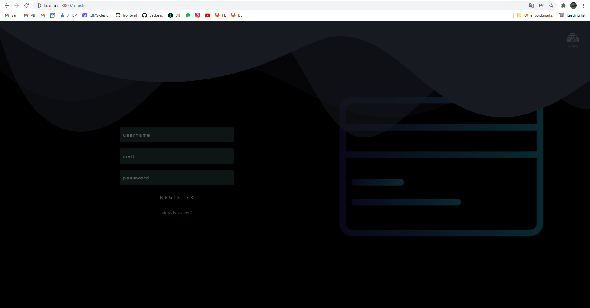The height and width of the screenshot is (308, 590).
Task: Open the Google Translate page icon
Action: point(532,6)
